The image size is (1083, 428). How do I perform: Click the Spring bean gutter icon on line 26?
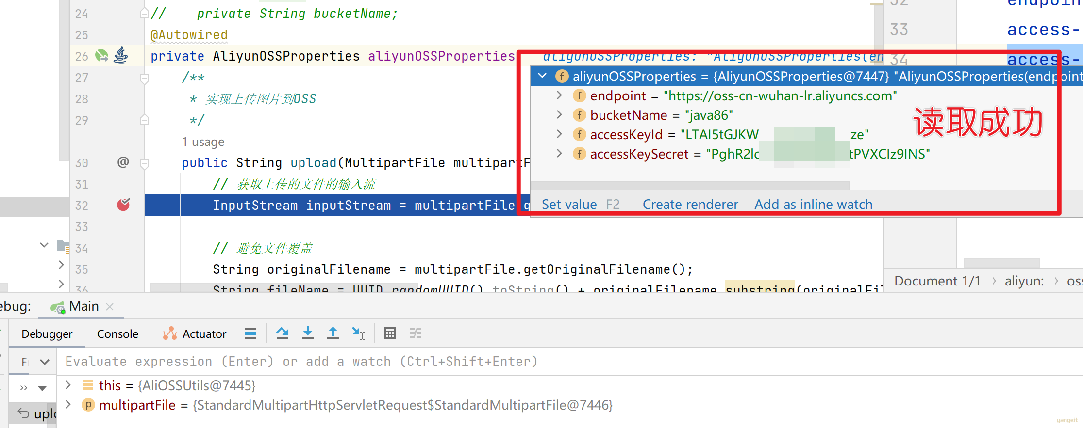[101, 56]
